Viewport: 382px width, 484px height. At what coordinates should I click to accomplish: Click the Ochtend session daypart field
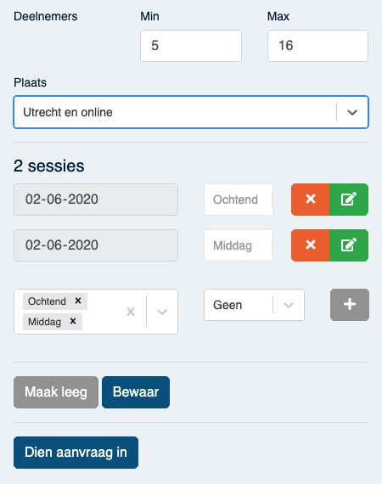pyautogui.click(x=239, y=200)
